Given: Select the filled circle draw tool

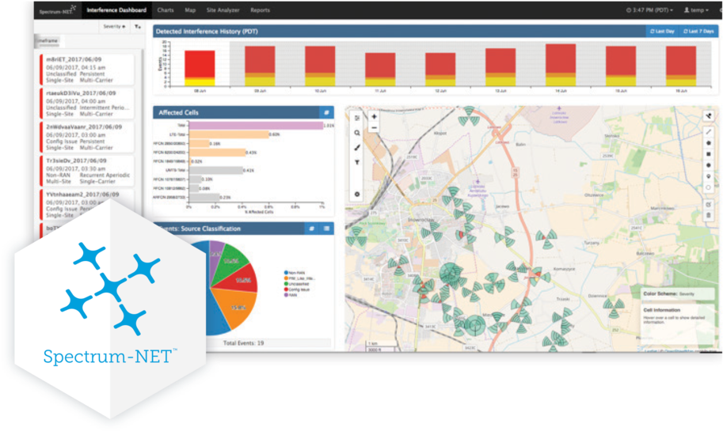Looking at the screenshot, I should 709,164.
